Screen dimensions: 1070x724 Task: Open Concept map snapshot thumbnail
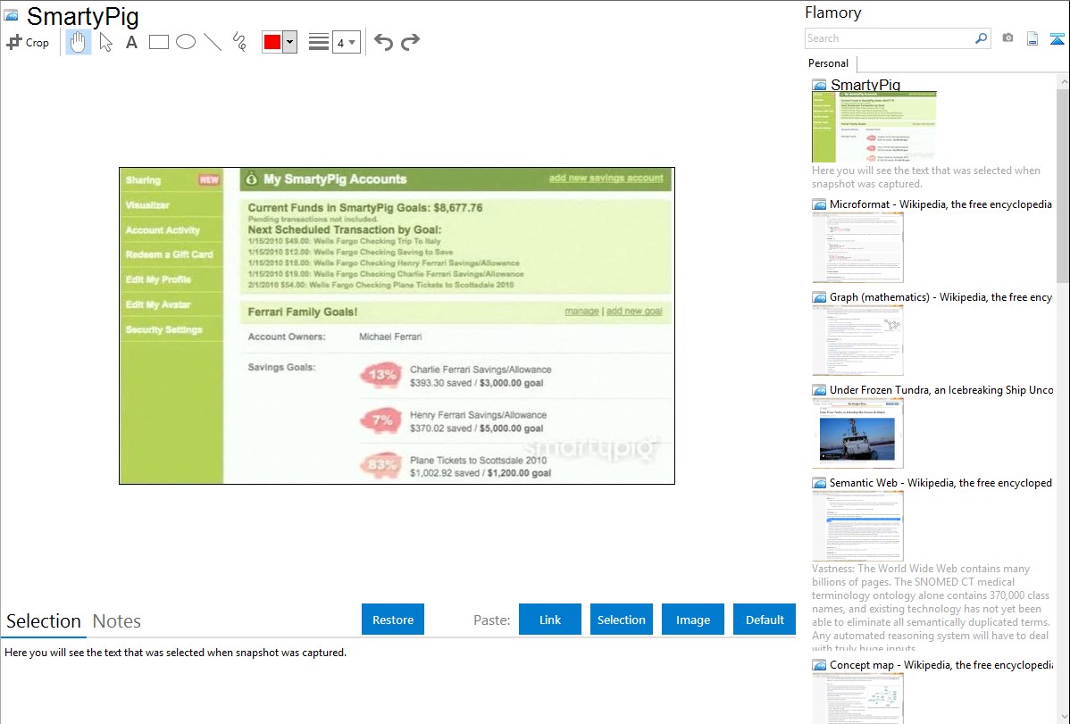coord(857,698)
